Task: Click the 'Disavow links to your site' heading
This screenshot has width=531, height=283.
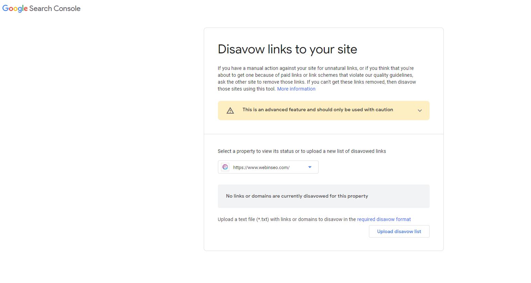Action: 287,49
